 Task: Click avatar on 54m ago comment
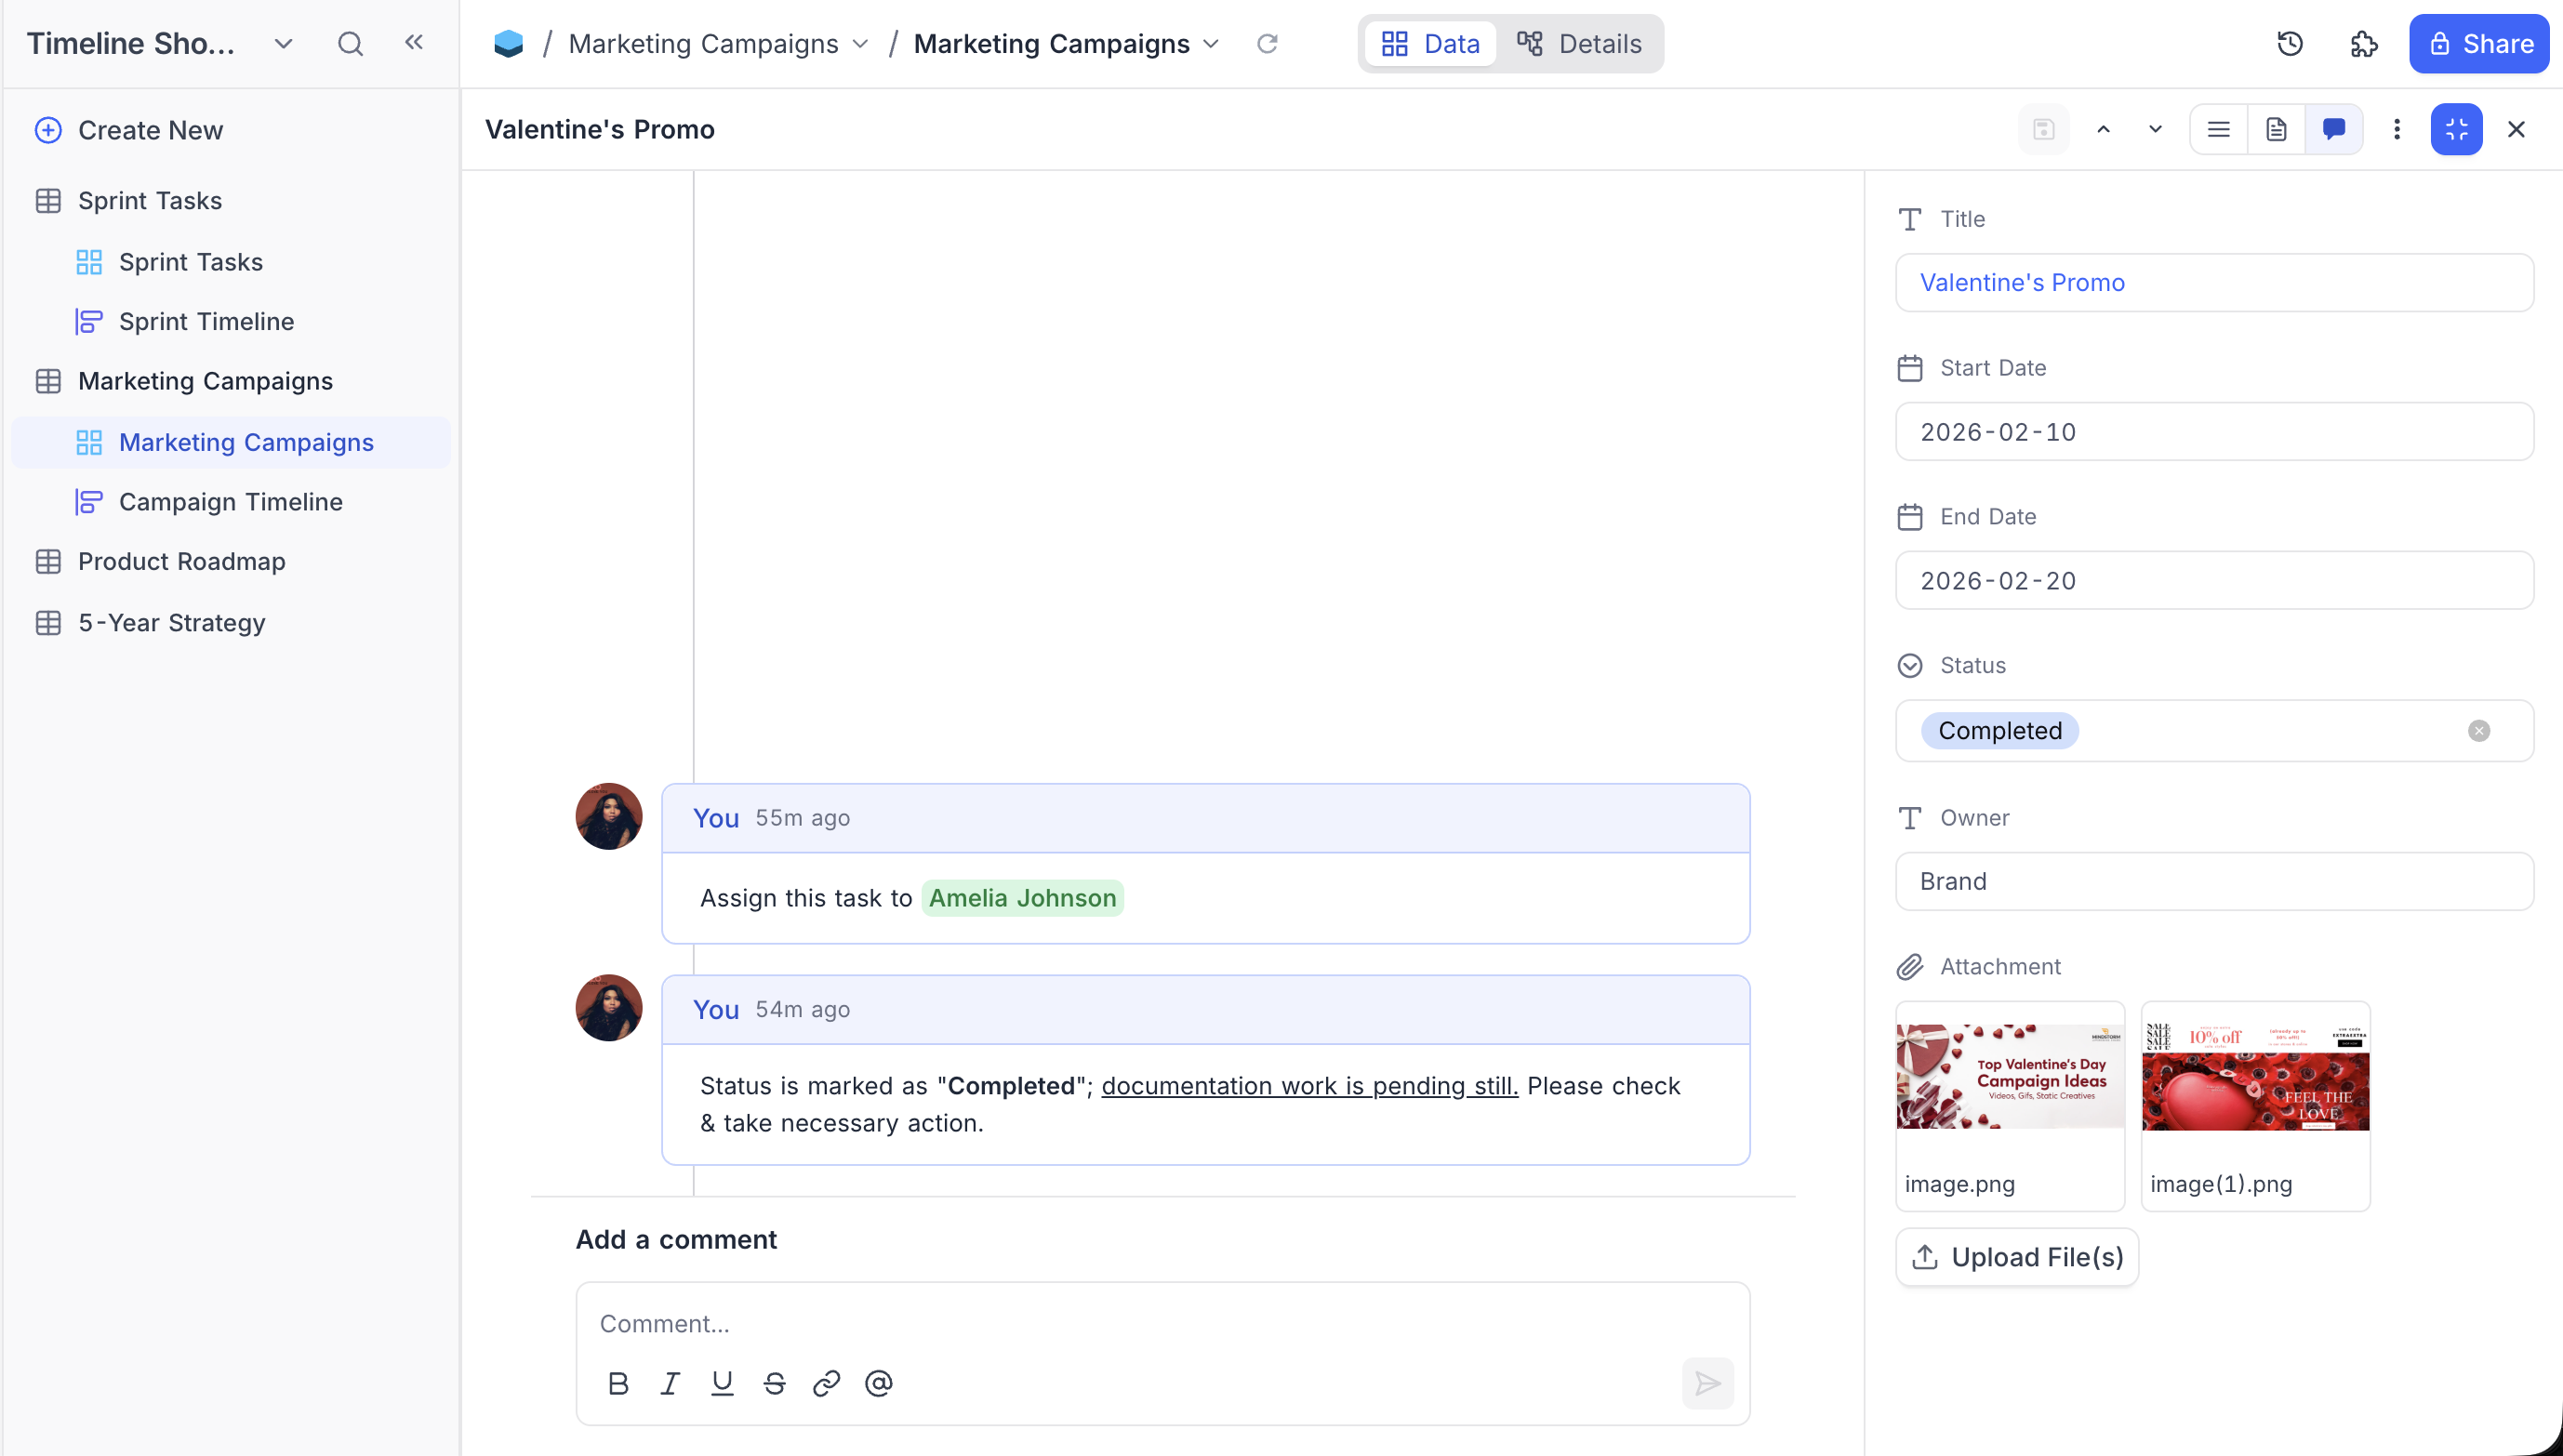click(609, 1008)
